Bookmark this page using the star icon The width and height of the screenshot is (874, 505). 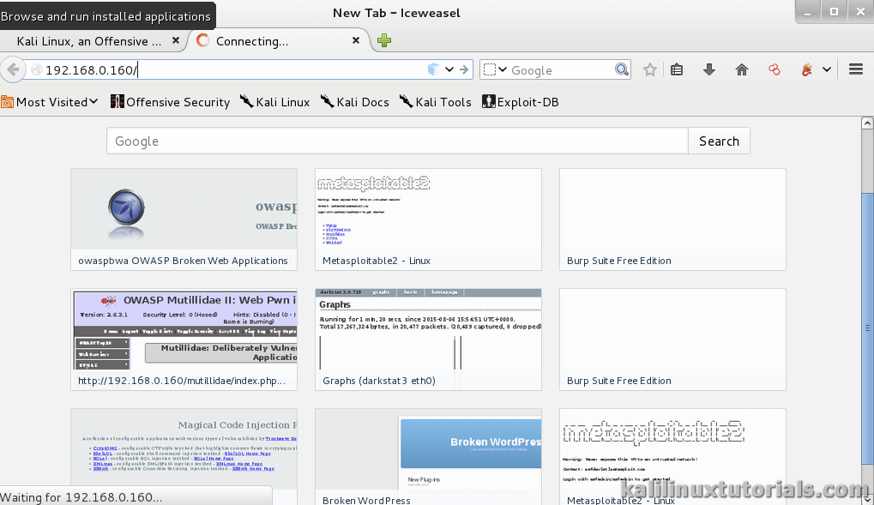coord(649,69)
